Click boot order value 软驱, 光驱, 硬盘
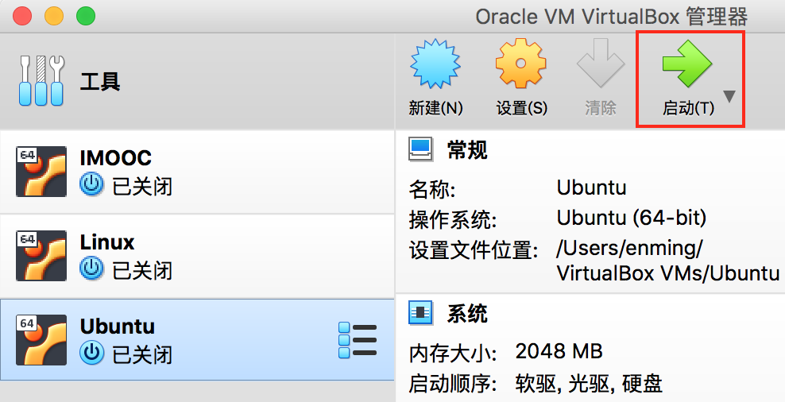 pyautogui.click(x=589, y=384)
